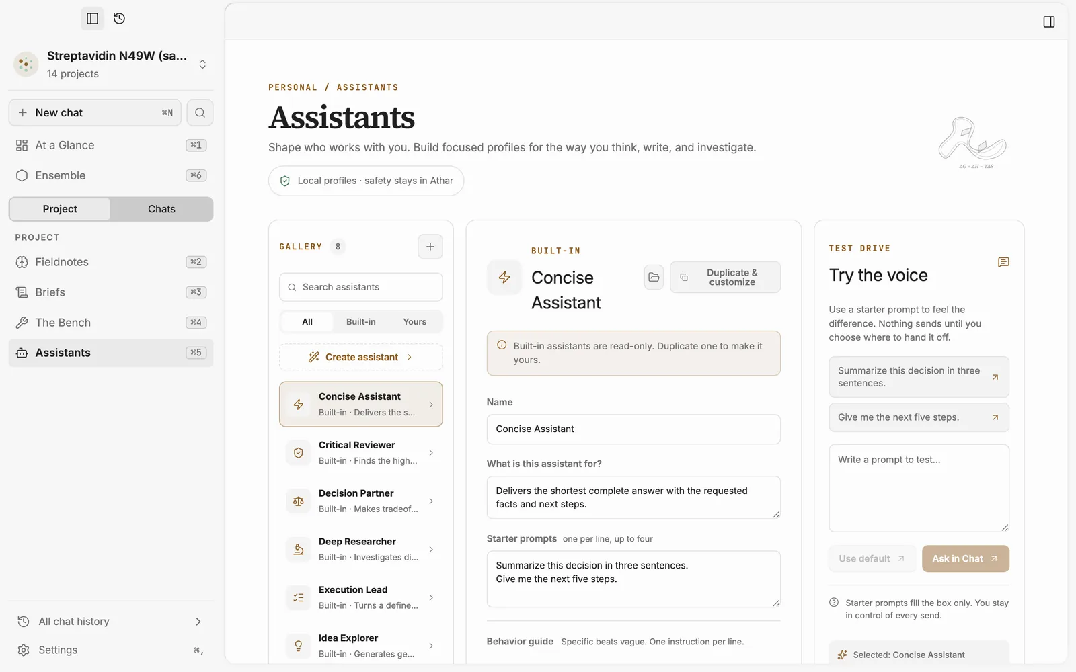Screen dimensions: 1076x672
Task: Click the Idea Explorer lightbulb icon
Action: (x=299, y=646)
